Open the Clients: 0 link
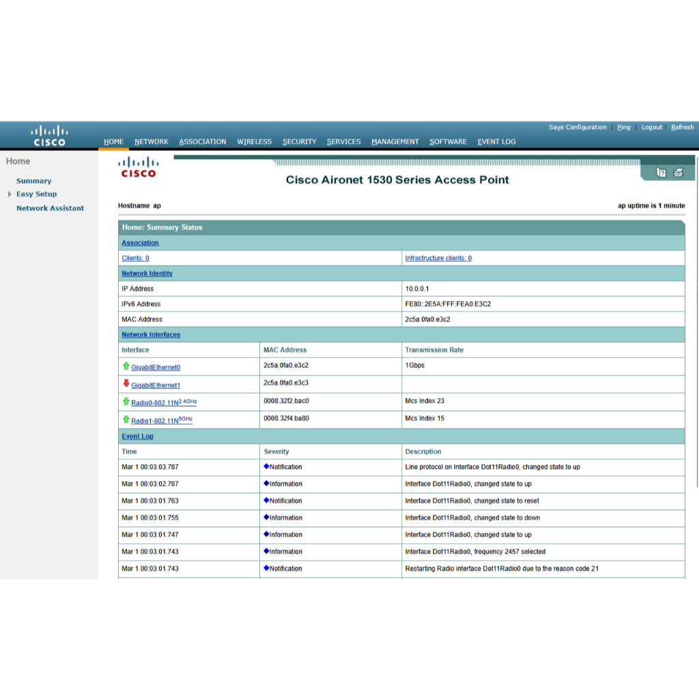 pos(135,259)
